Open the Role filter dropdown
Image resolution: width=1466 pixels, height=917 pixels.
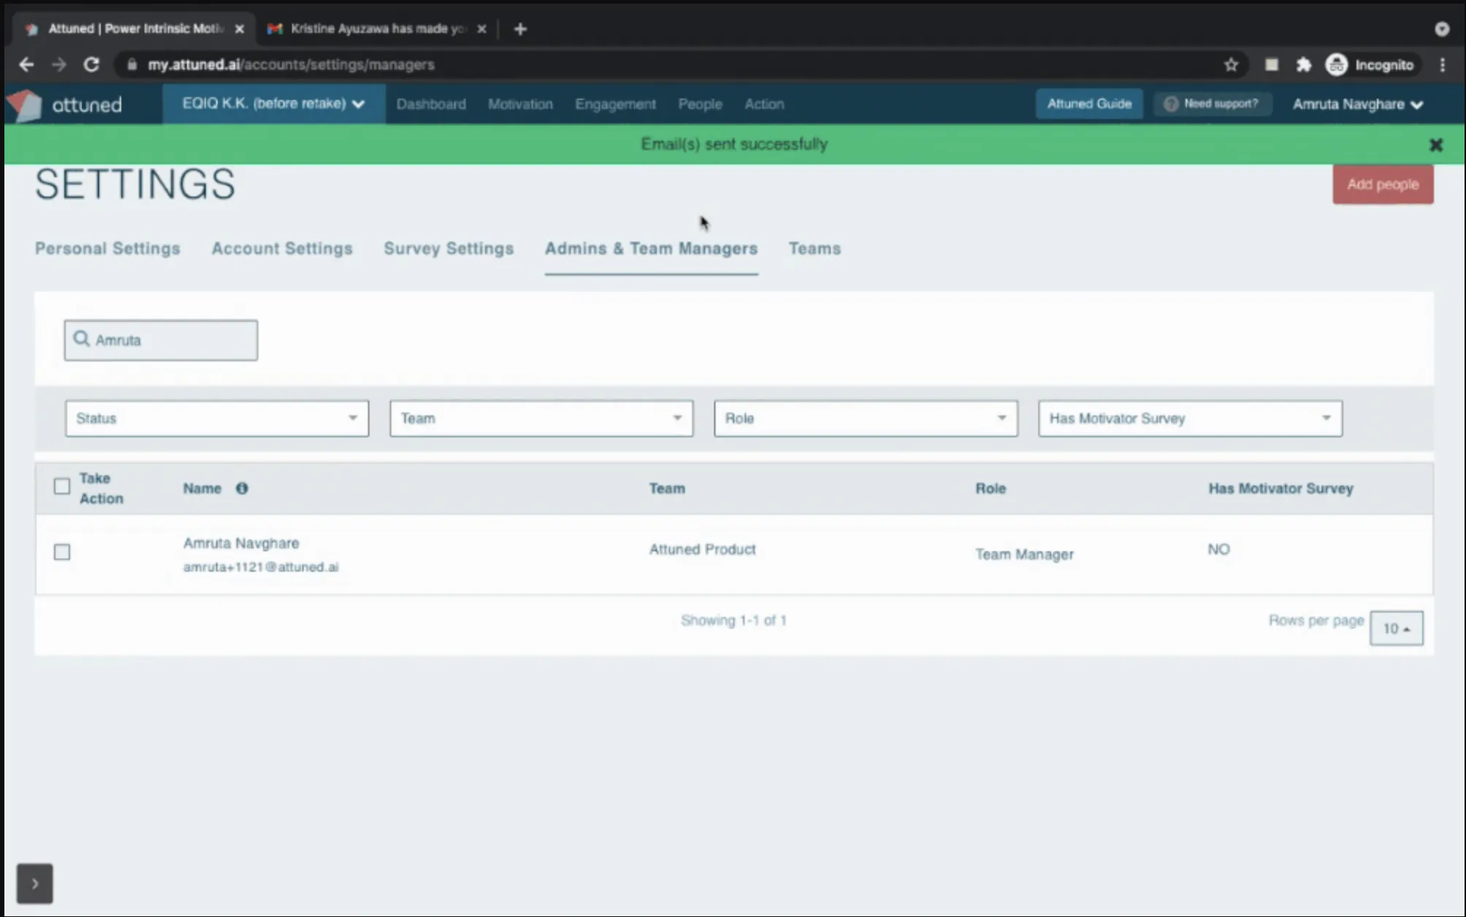tap(865, 418)
